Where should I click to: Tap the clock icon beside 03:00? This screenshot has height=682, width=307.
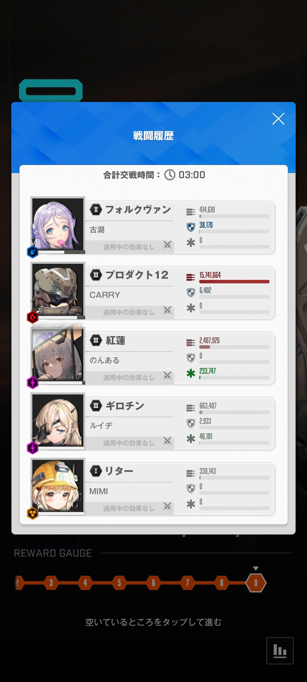(x=170, y=175)
